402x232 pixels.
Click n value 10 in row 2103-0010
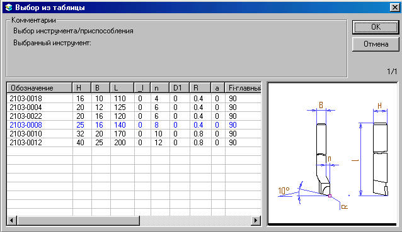click(158, 134)
